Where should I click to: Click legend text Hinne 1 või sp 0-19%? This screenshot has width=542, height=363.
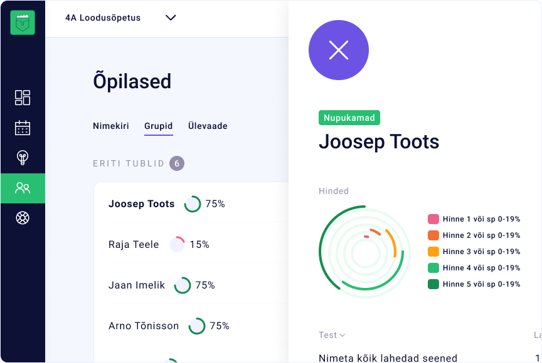(481, 219)
